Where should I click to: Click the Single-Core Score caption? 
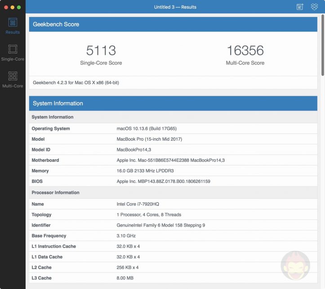101,63
